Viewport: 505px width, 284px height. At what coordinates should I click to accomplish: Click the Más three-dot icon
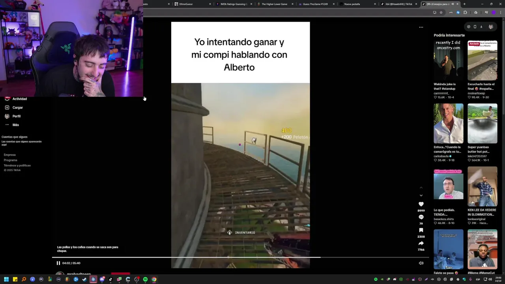coord(7,125)
